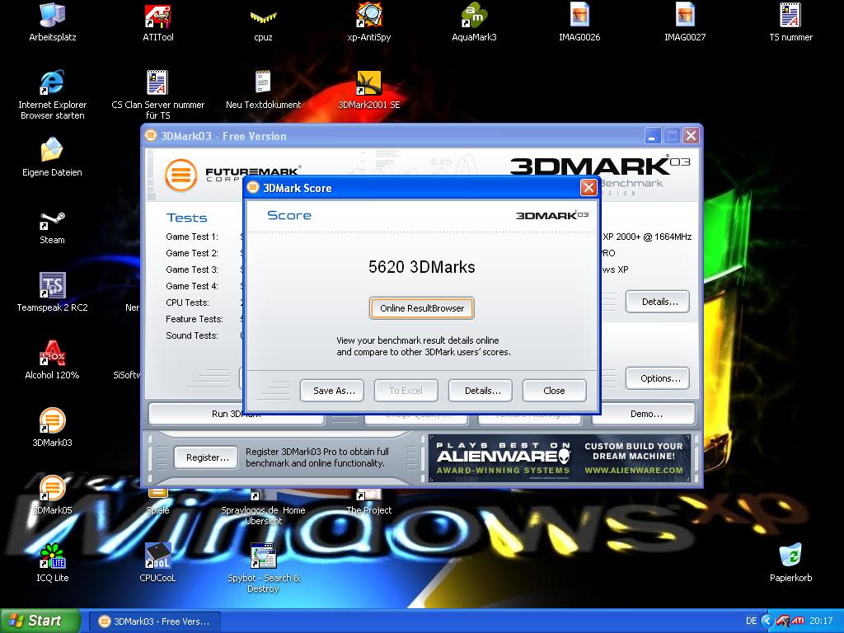Click Save As... in score dialog
844x633 pixels.
332,391
